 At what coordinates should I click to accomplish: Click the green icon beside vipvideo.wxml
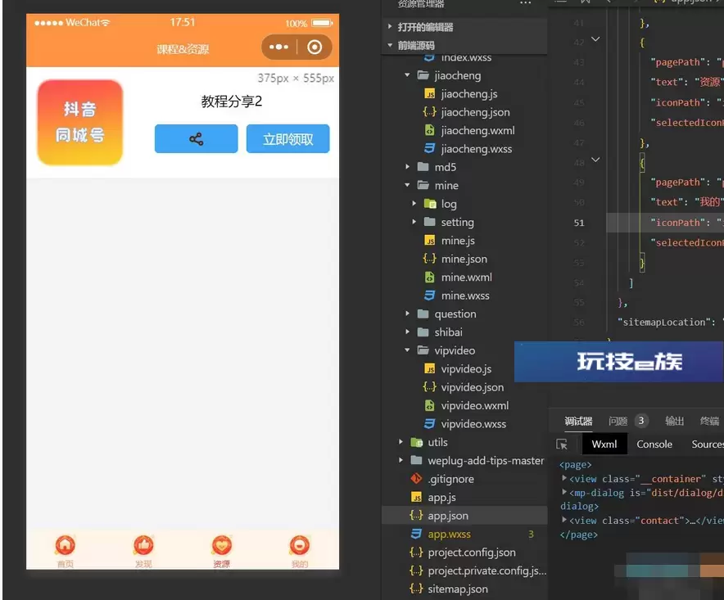(x=430, y=406)
